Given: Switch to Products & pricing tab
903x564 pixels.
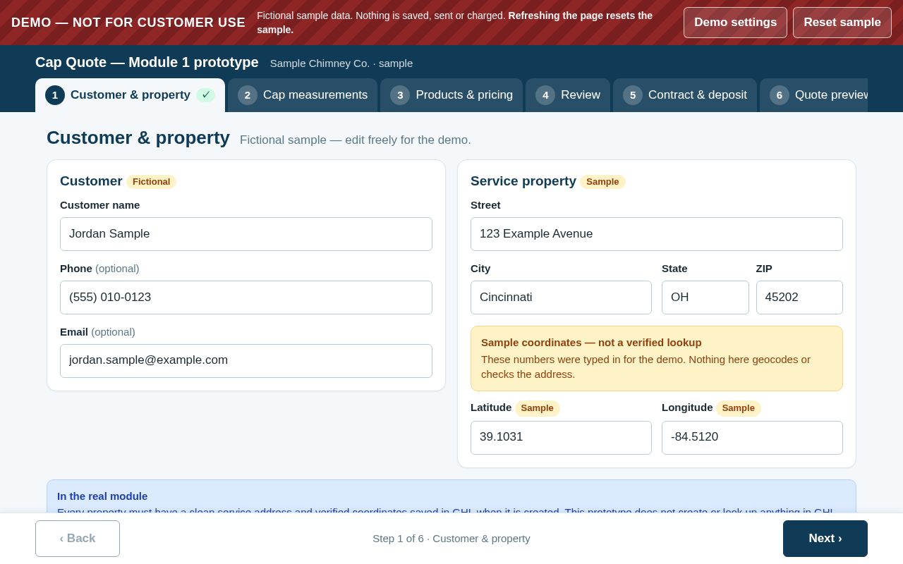Looking at the screenshot, I should 451,95.
